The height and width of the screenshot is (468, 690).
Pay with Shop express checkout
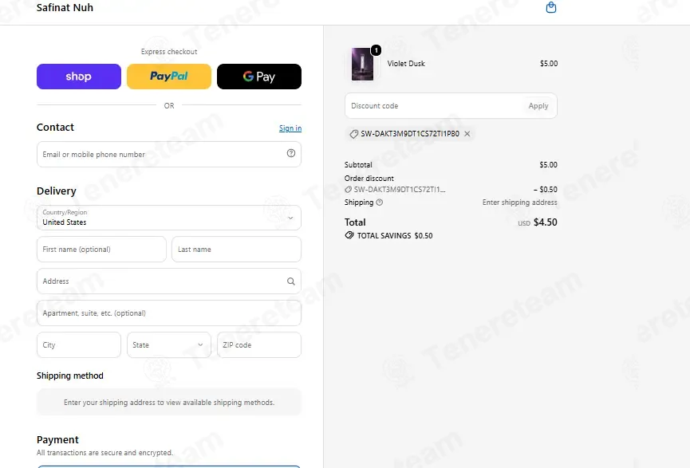(79, 77)
